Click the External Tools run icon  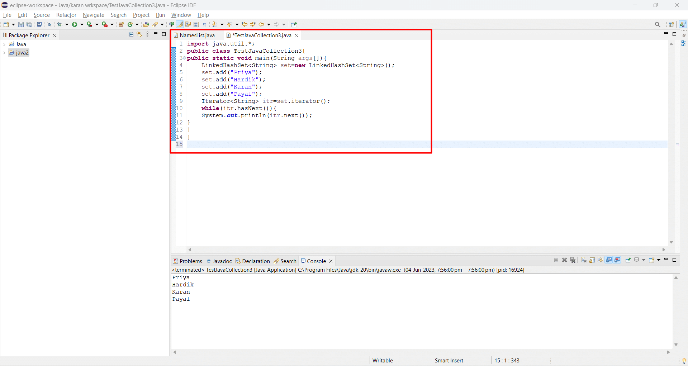105,24
